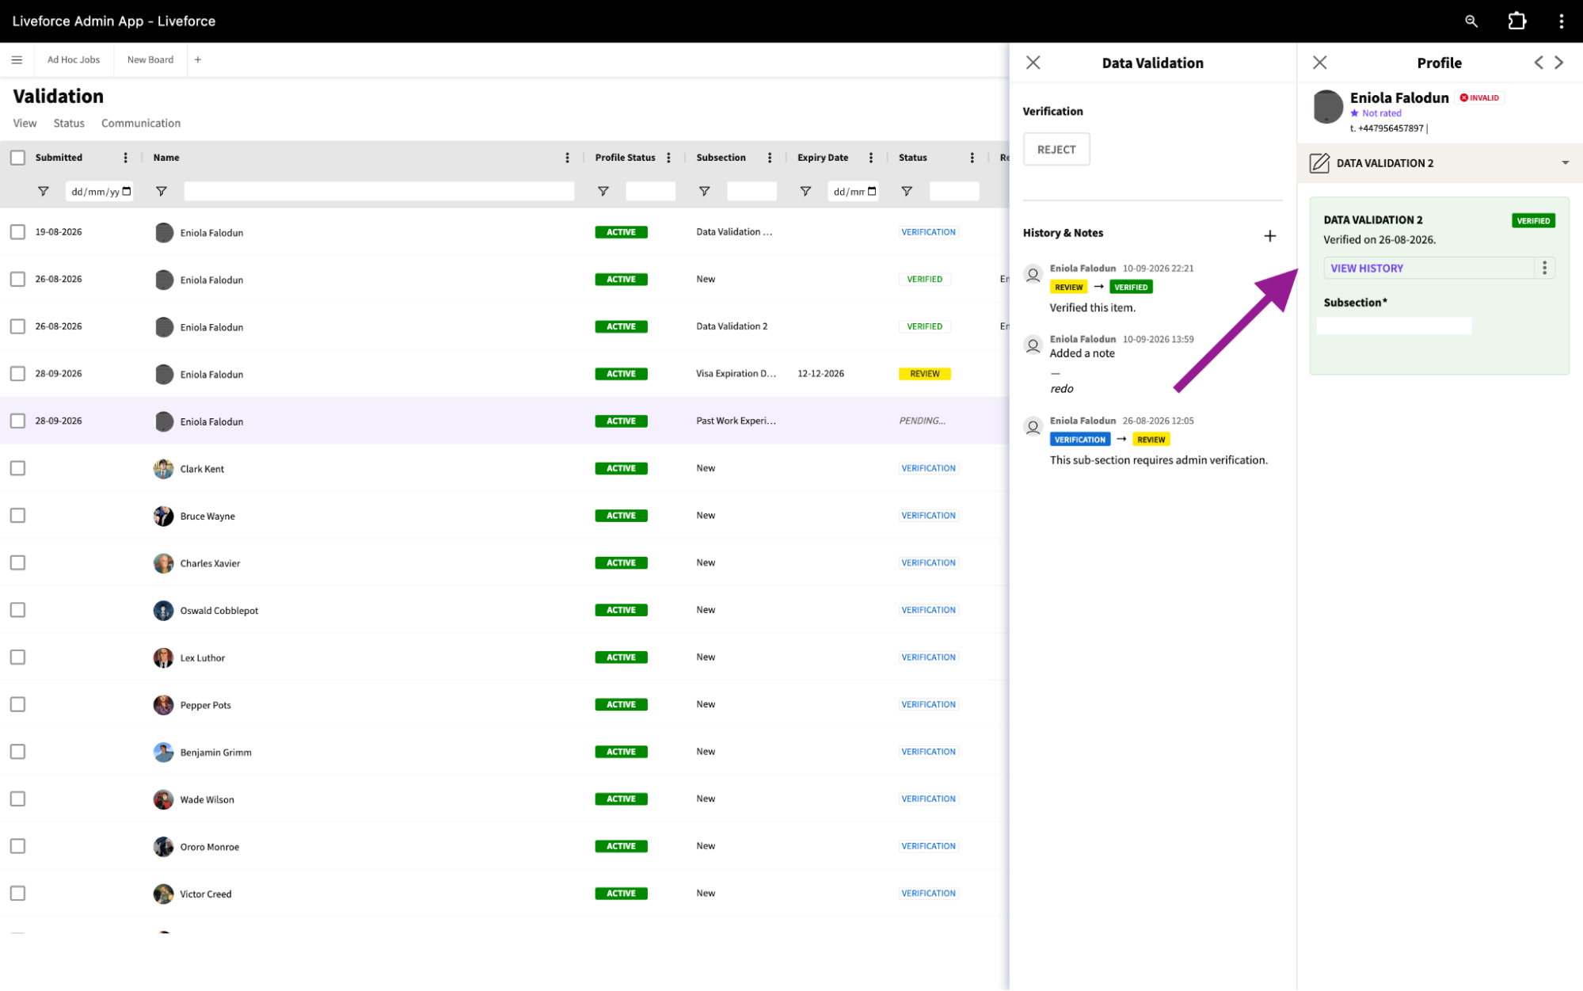Open the View menu

click(x=25, y=124)
